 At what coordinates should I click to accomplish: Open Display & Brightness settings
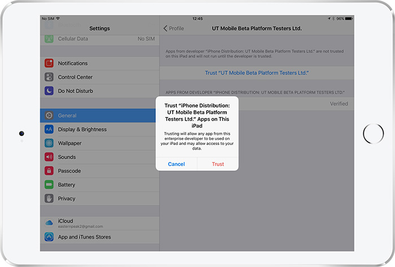pyautogui.click(x=99, y=129)
